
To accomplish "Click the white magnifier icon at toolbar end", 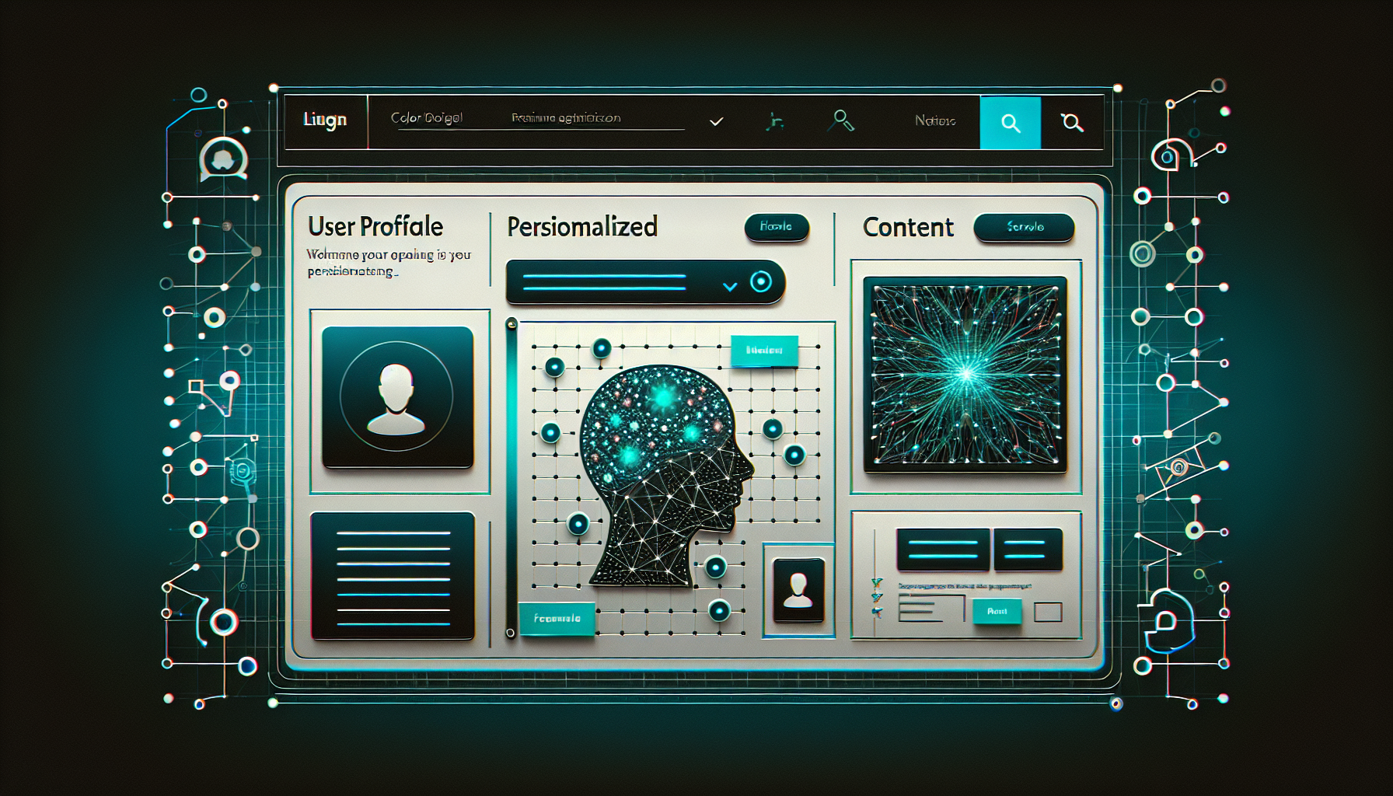I will point(1072,122).
